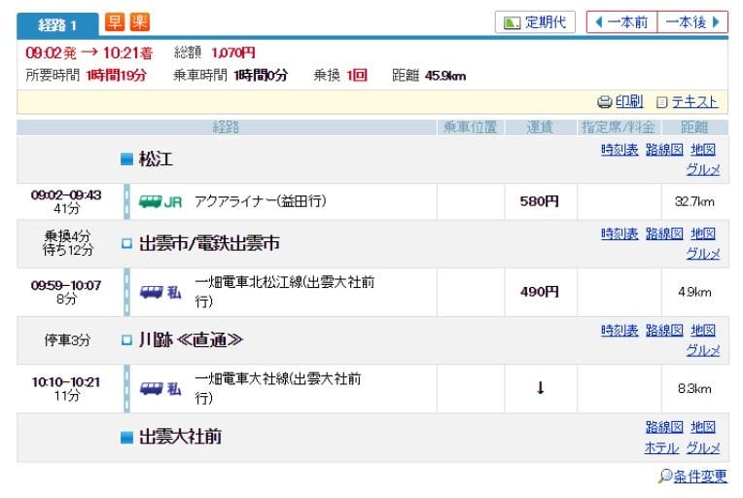
Task: Open the 印刷 print link
Action: click(x=629, y=101)
